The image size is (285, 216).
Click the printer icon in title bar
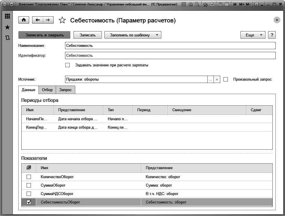coord(190,4)
